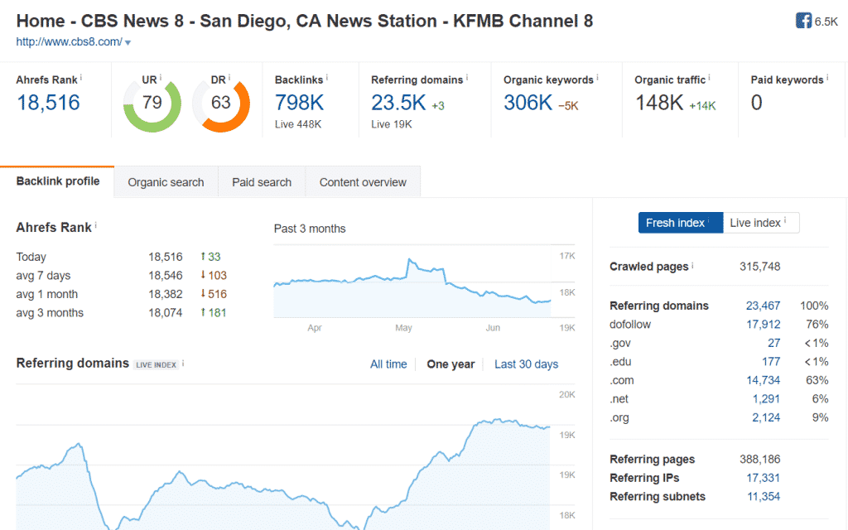The image size is (848, 530).
Task: Select the Live index toggle
Action: [761, 223]
